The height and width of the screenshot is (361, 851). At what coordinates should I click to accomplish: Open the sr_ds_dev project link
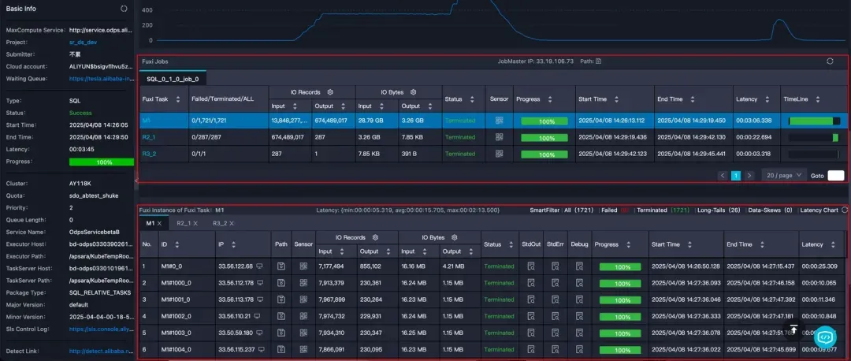(x=83, y=43)
